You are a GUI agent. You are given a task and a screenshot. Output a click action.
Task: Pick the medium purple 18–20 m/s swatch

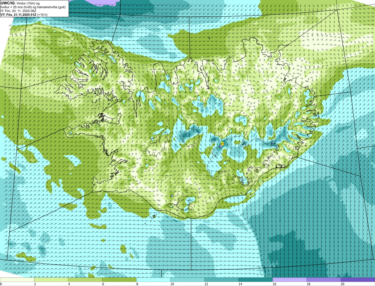click(324, 280)
